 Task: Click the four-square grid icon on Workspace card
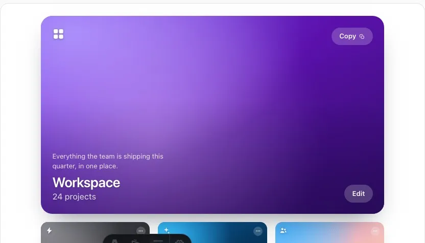(58, 34)
